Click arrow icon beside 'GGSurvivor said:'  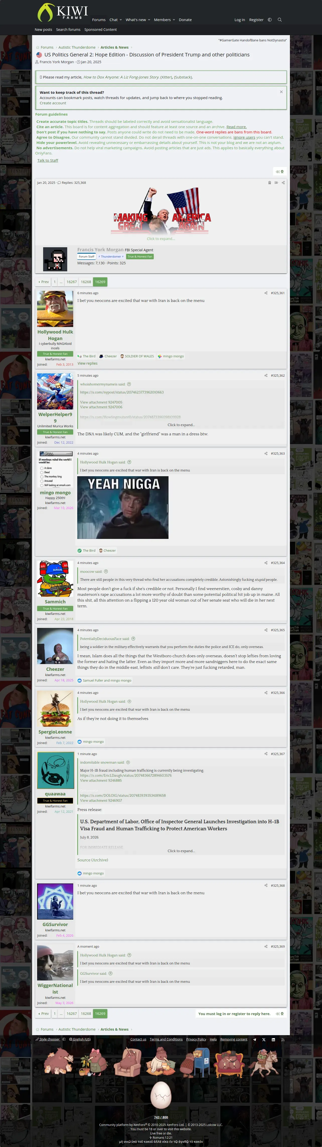click(x=110, y=973)
